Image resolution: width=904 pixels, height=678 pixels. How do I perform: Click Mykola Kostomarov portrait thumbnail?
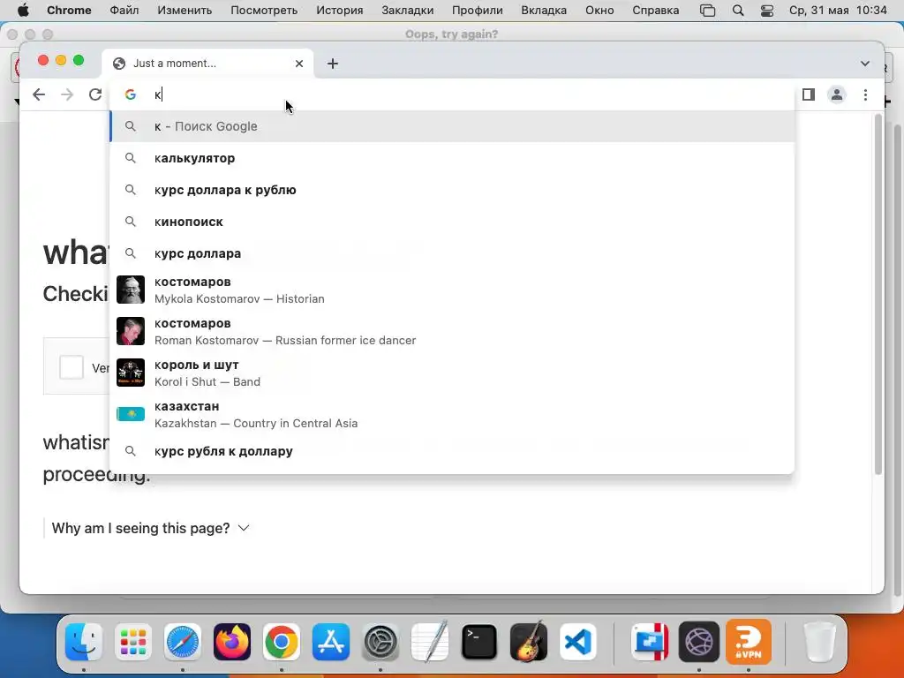[131, 290]
